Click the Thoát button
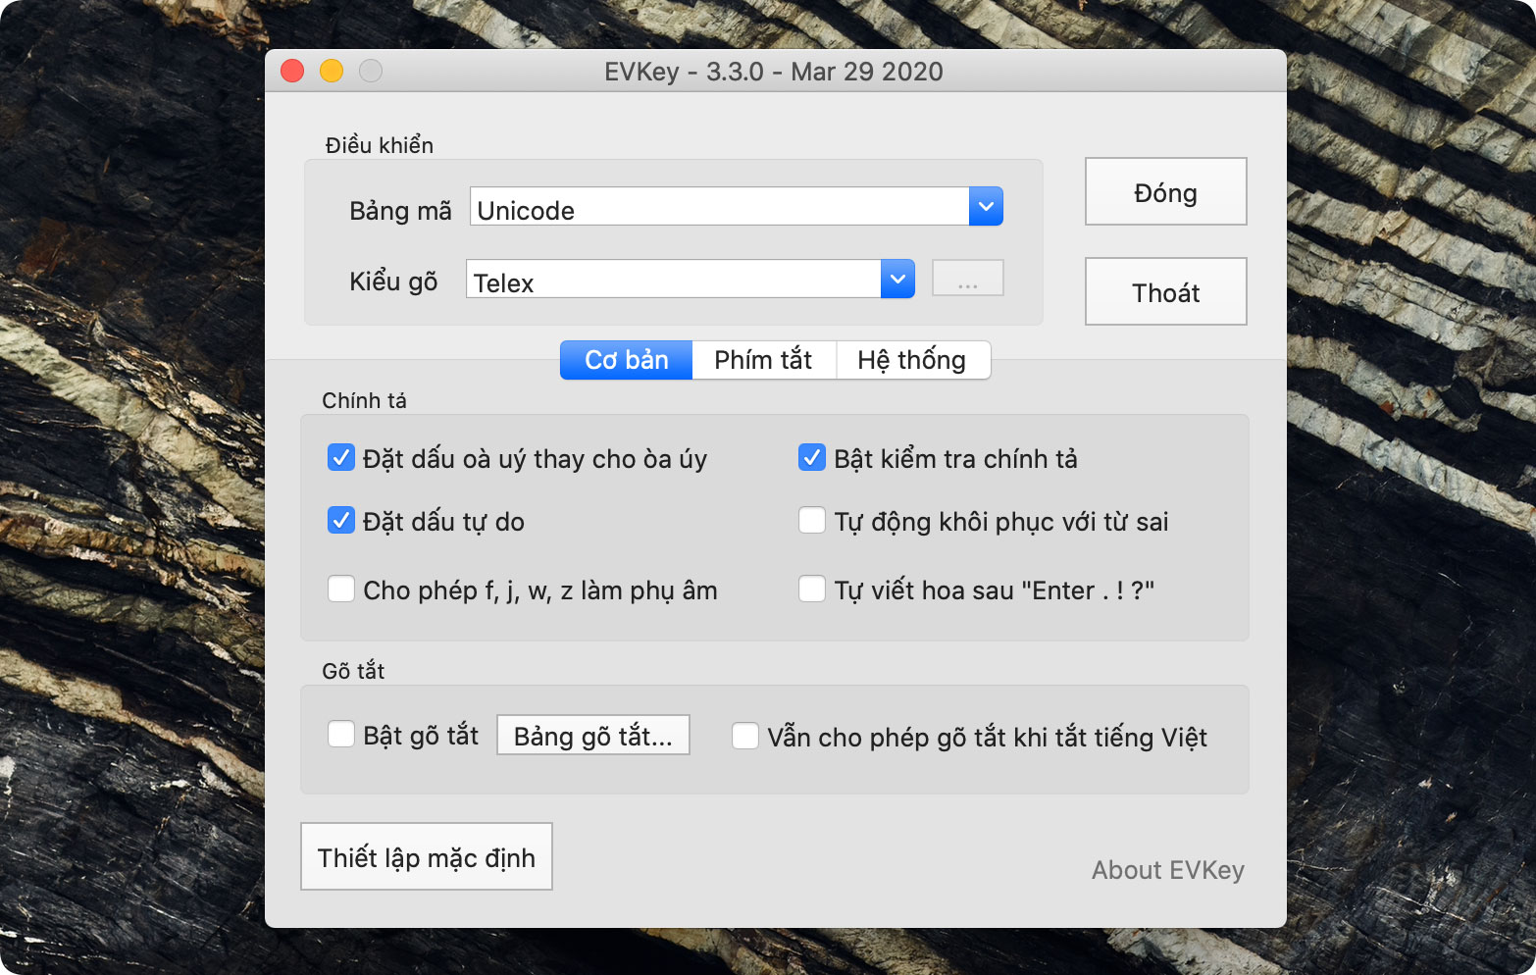Viewport: 1536px width, 975px height. (1165, 292)
